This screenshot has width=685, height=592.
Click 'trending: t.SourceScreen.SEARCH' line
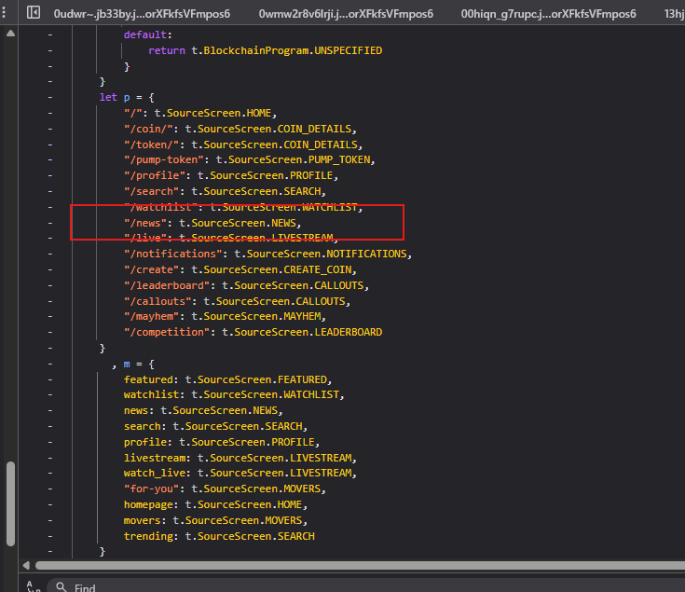(219, 536)
